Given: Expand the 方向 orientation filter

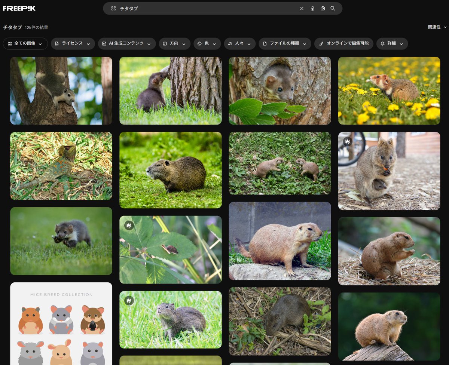Looking at the screenshot, I should click(175, 44).
